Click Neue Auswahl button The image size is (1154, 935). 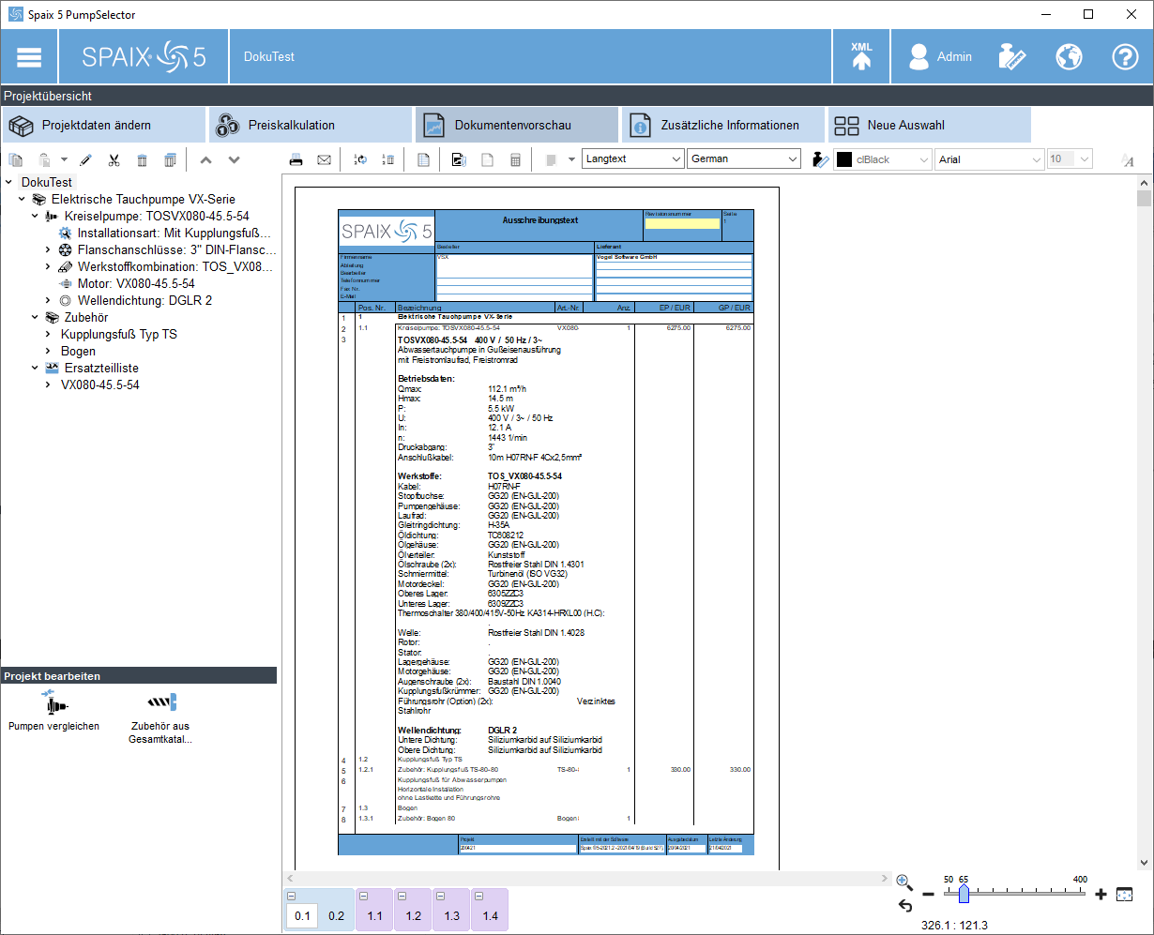929,125
